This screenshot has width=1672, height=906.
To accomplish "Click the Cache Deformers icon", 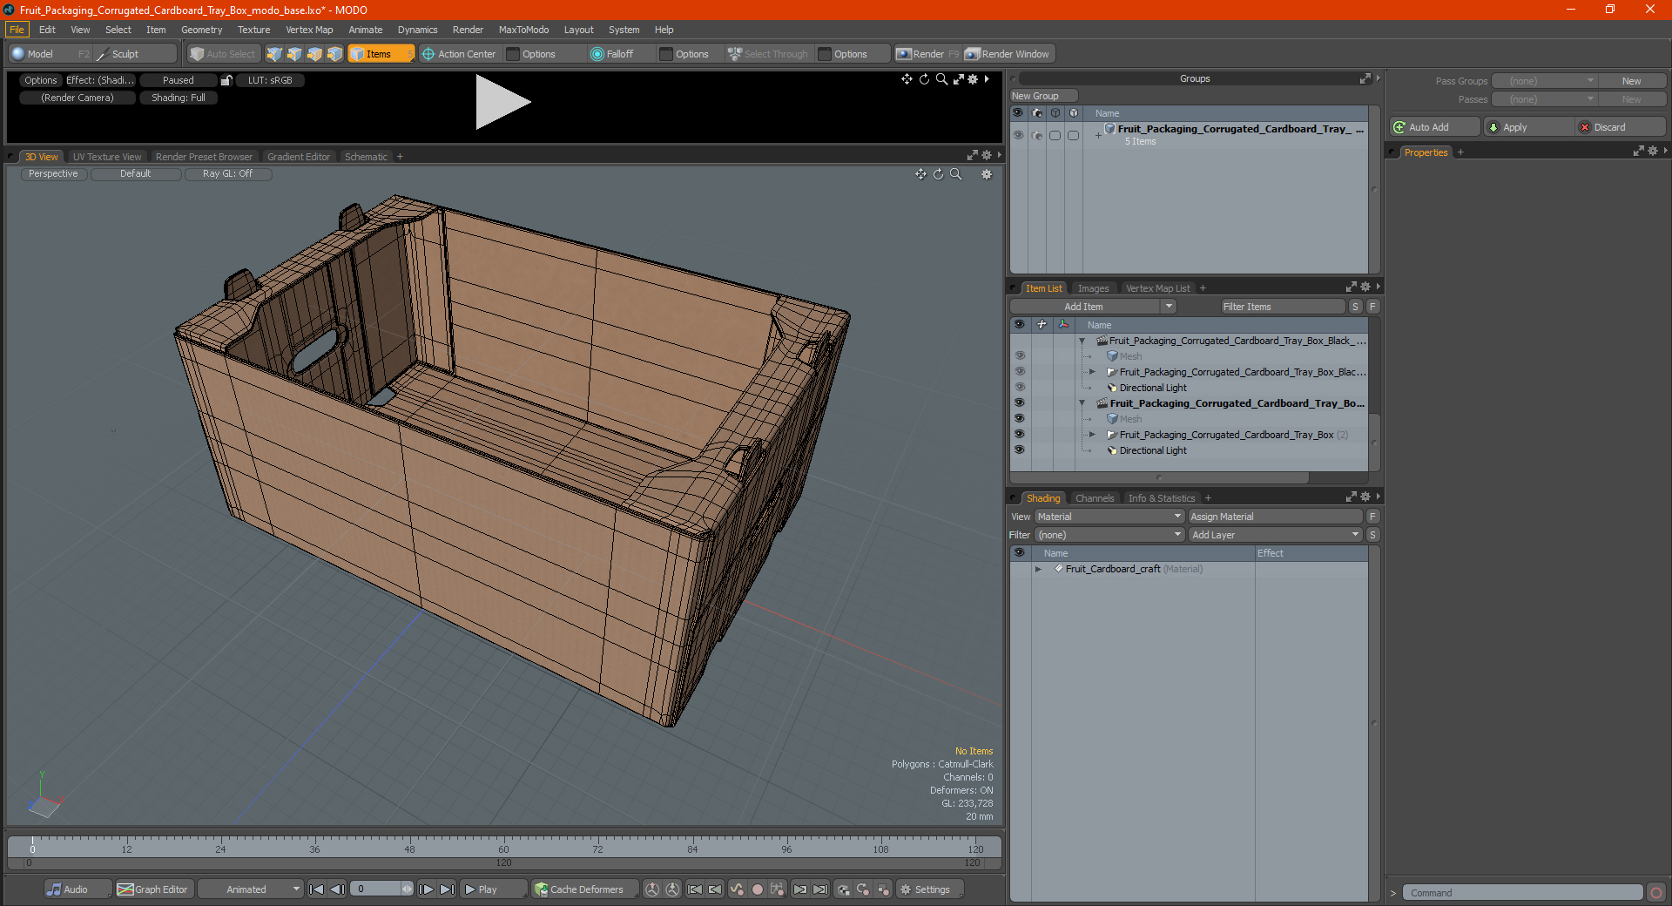I will pos(542,889).
